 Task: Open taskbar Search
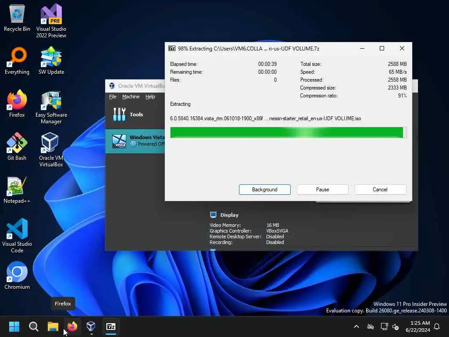click(x=33, y=326)
